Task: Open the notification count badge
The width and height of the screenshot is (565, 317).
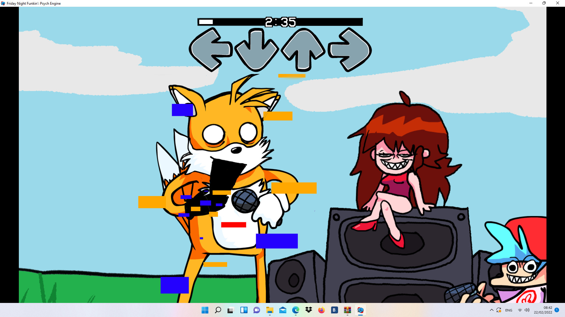Action: pyautogui.click(x=557, y=310)
